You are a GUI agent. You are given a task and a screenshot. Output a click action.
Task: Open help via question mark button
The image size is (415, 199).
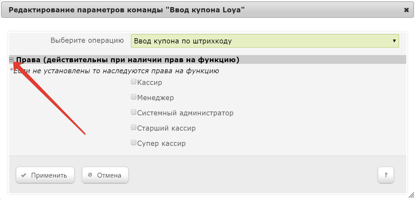[386, 175]
